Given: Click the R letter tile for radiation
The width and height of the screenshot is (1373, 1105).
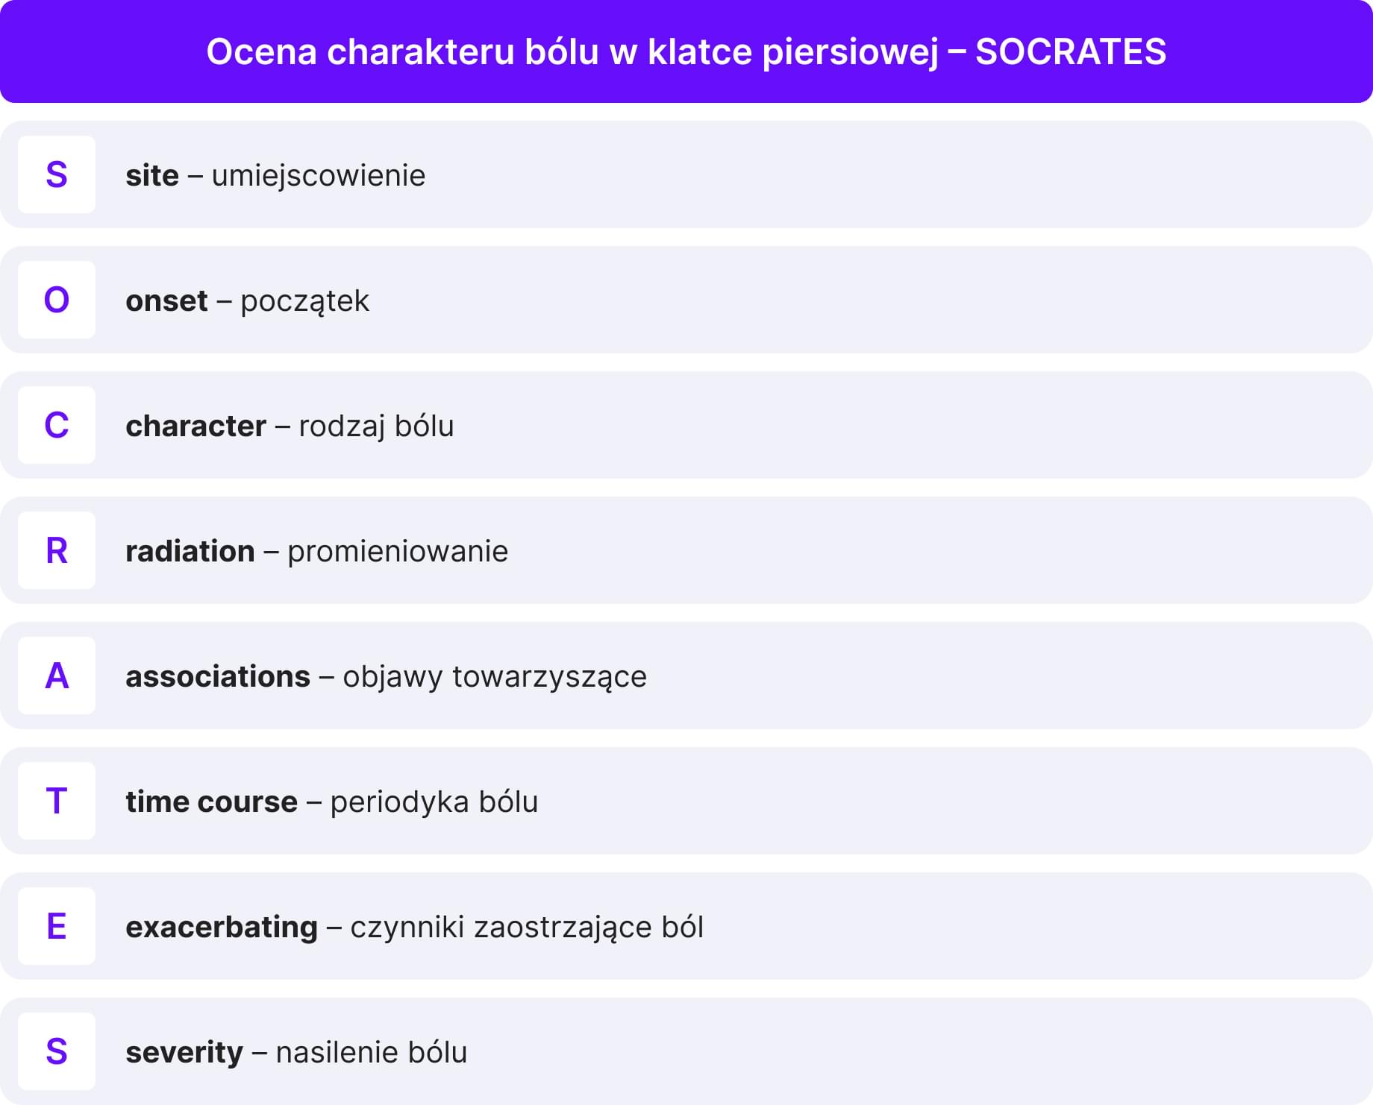Looking at the screenshot, I should (x=57, y=550).
